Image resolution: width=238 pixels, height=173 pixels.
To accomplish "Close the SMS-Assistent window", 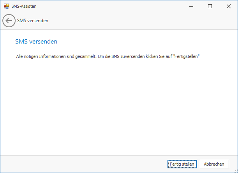I will pyautogui.click(x=228, y=6).
